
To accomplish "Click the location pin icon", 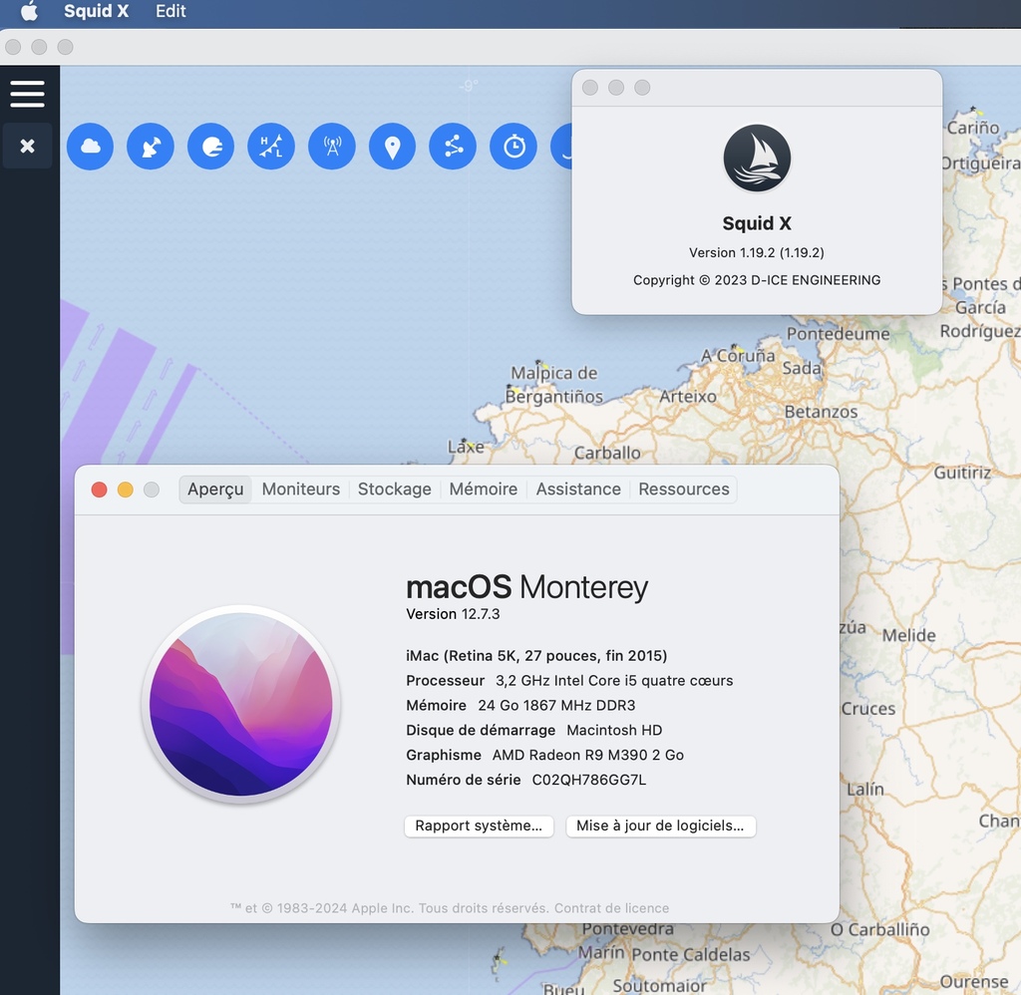I will [393, 147].
